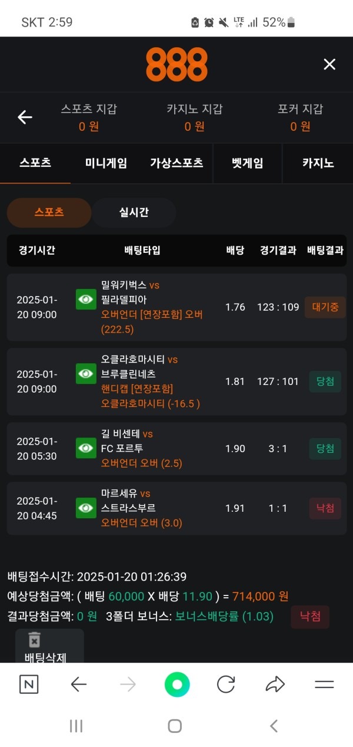This screenshot has height=747, width=353.
Task: Tap the Android recents button
Action: pyautogui.click(x=75, y=726)
